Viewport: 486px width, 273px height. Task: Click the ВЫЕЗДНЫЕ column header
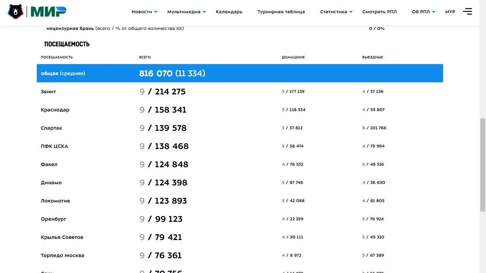point(372,57)
